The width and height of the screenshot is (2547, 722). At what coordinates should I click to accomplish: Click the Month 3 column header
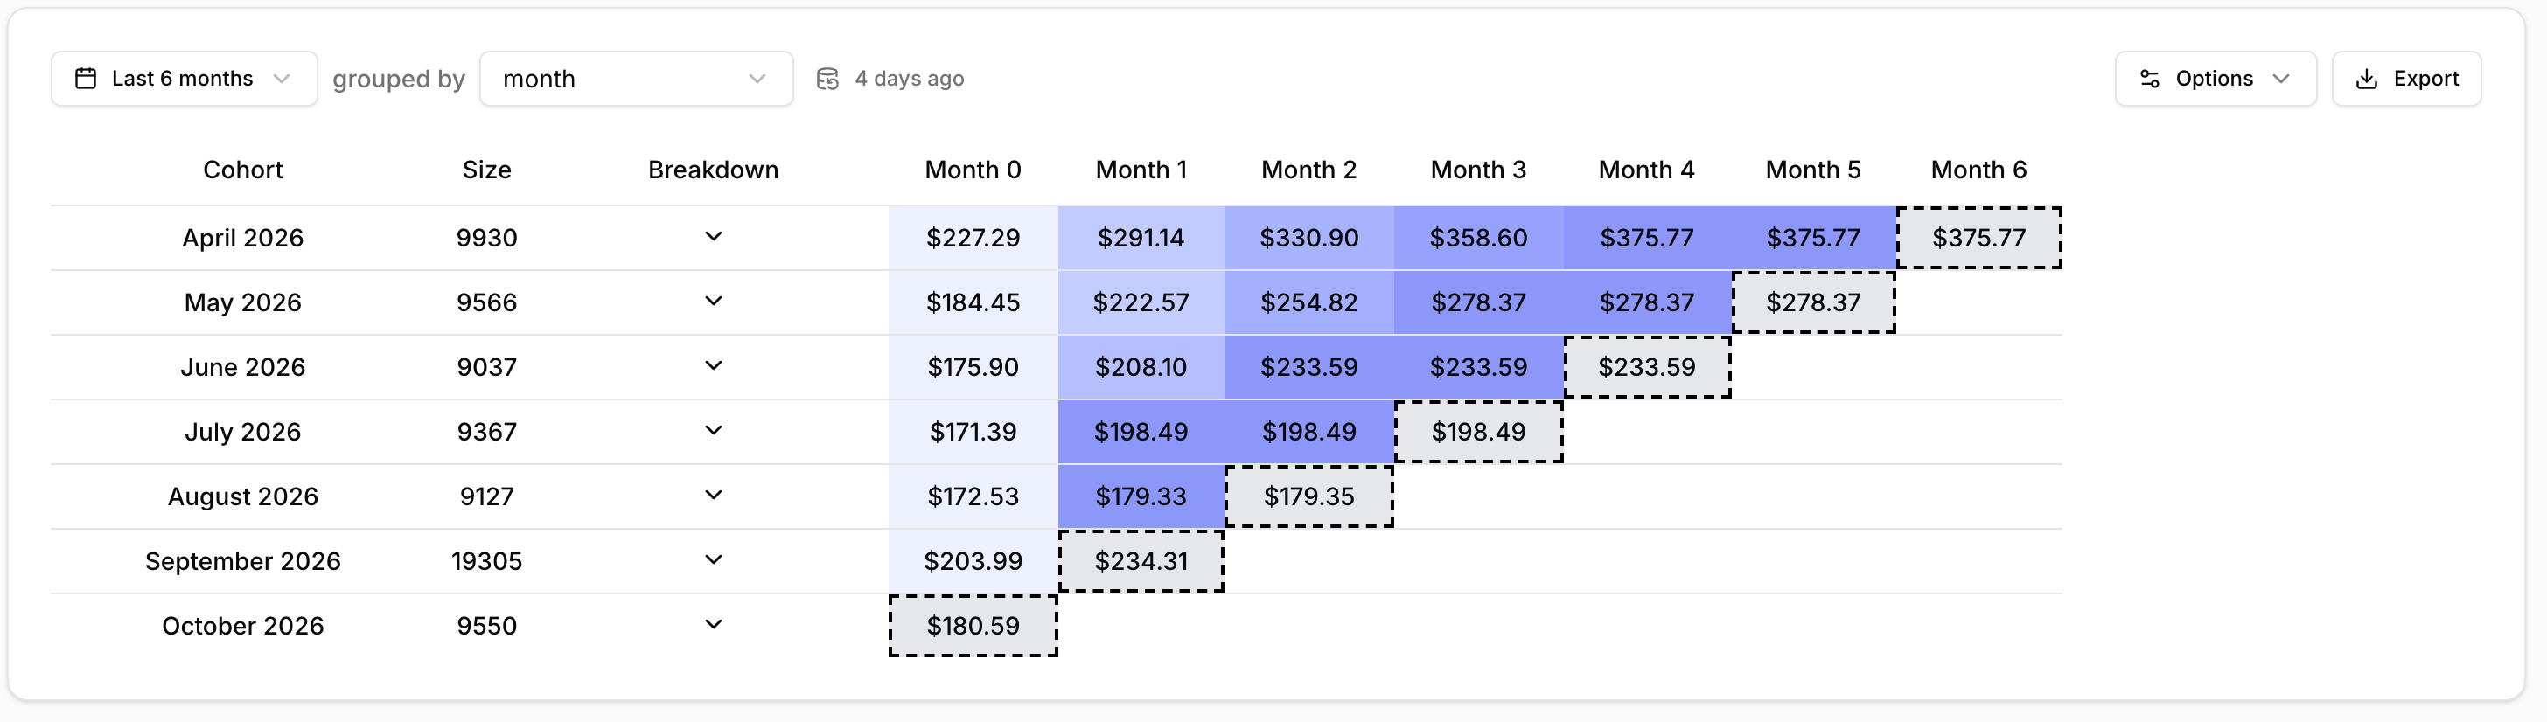coord(1478,170)
